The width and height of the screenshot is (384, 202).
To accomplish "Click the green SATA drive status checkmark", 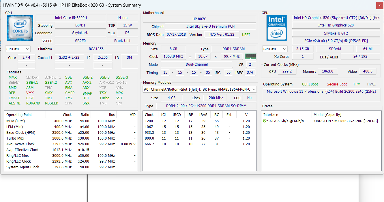I will coord(265,121).
